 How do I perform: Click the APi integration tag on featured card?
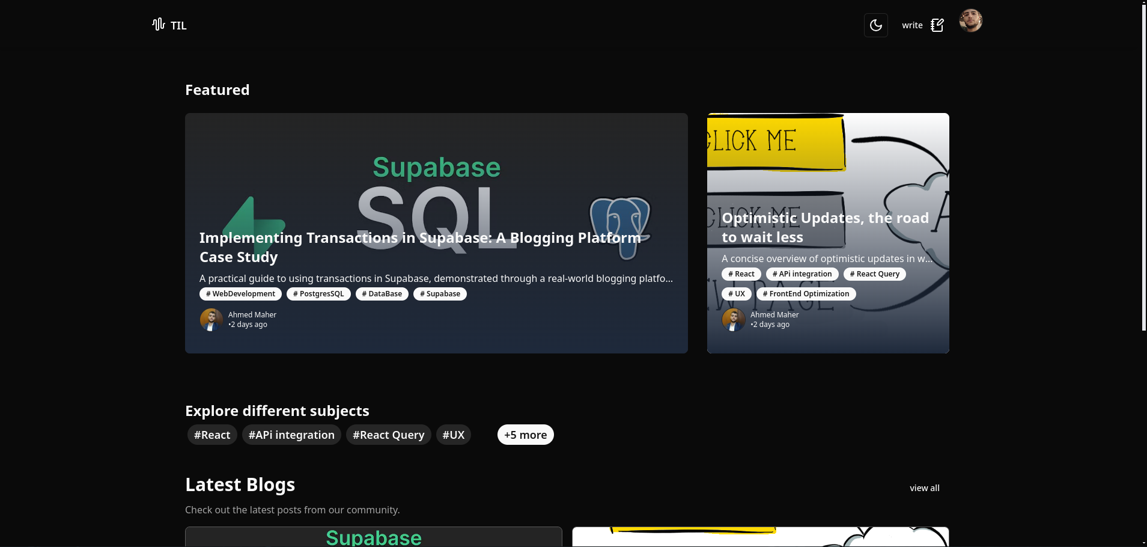click(x=802, y=274)
